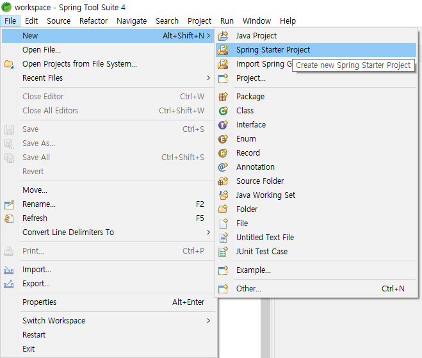The width and height of the screenshot is (422, 358).
Task: Click the Open Projects folder icon
Action: click(x=9, y=64)
